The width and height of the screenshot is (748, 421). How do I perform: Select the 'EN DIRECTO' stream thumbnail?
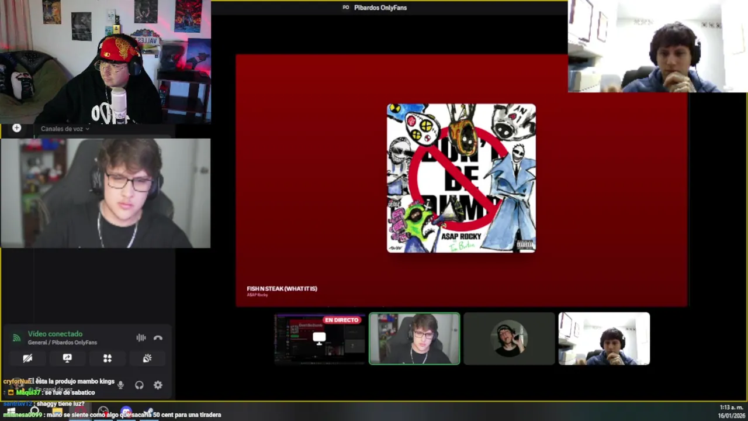pyautogui.click(x=320, y=339)
